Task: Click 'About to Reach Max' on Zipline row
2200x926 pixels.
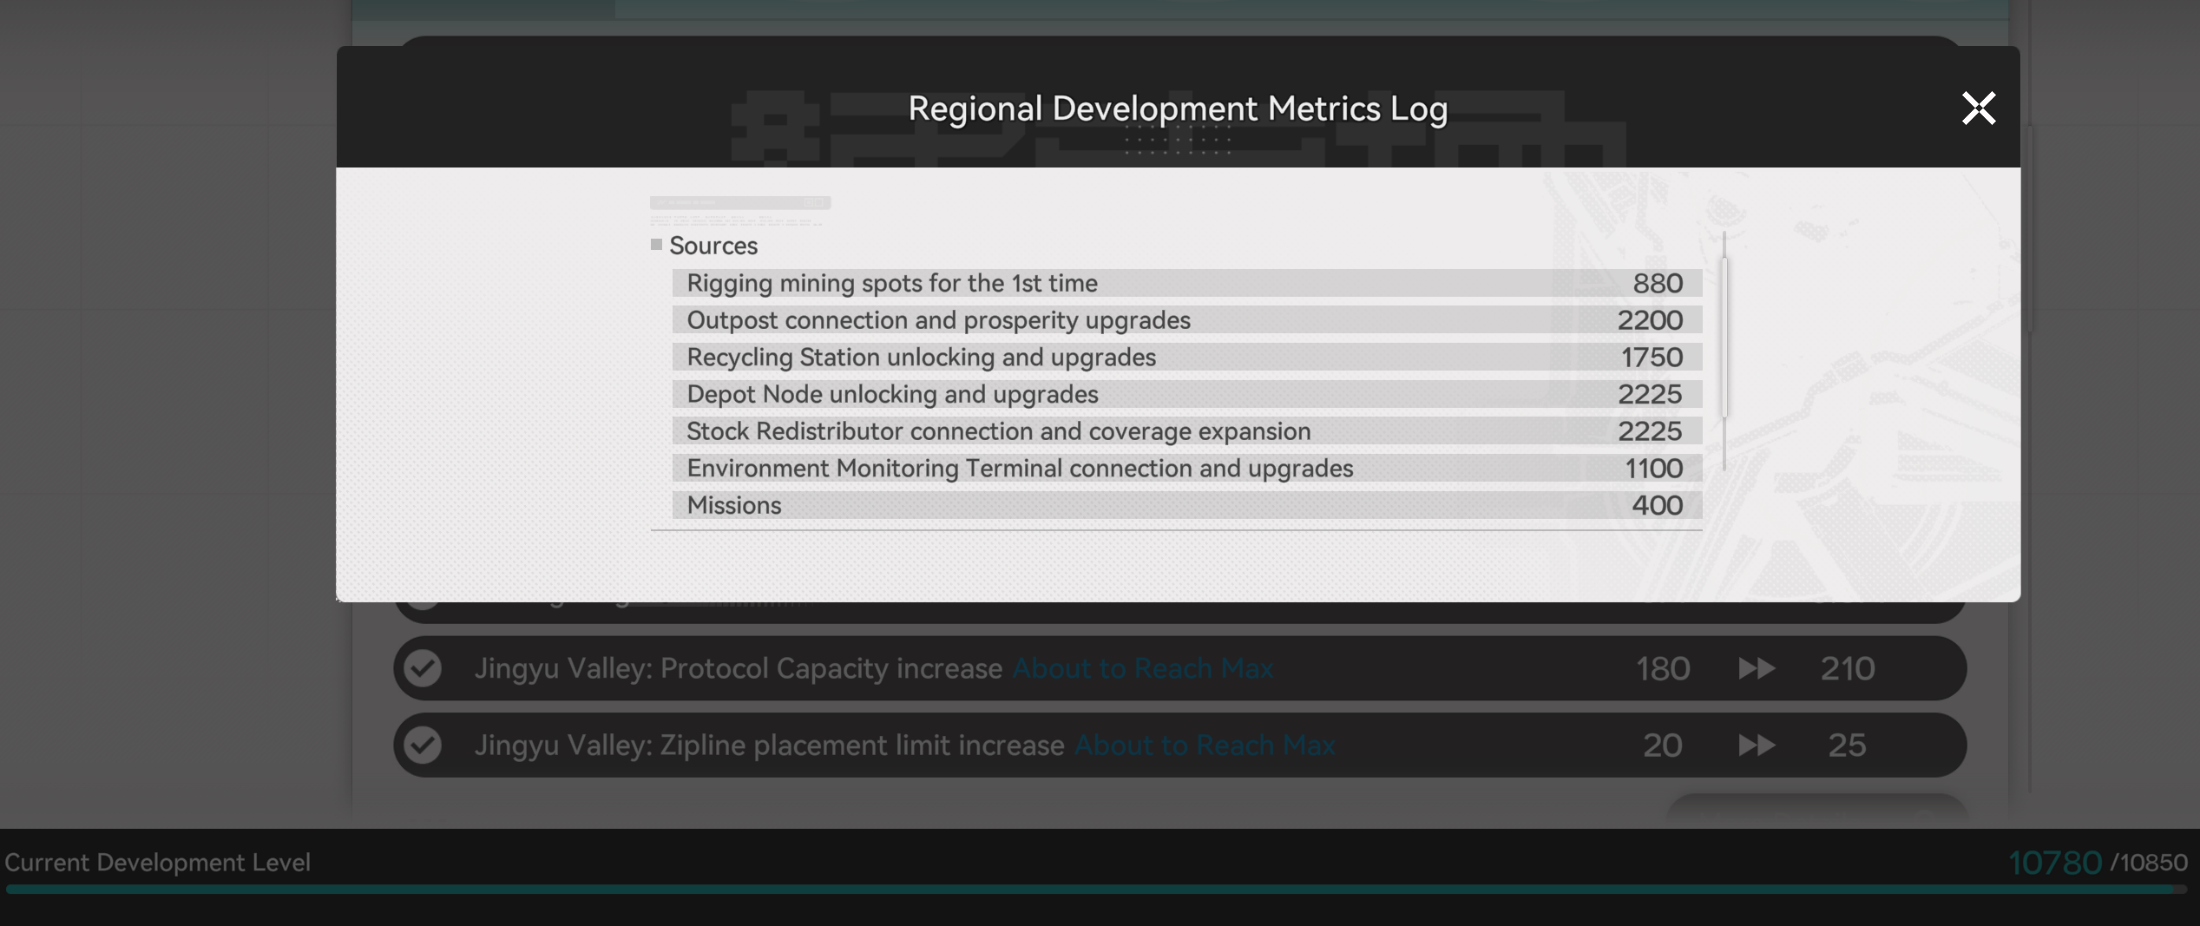Action: 1205,745
